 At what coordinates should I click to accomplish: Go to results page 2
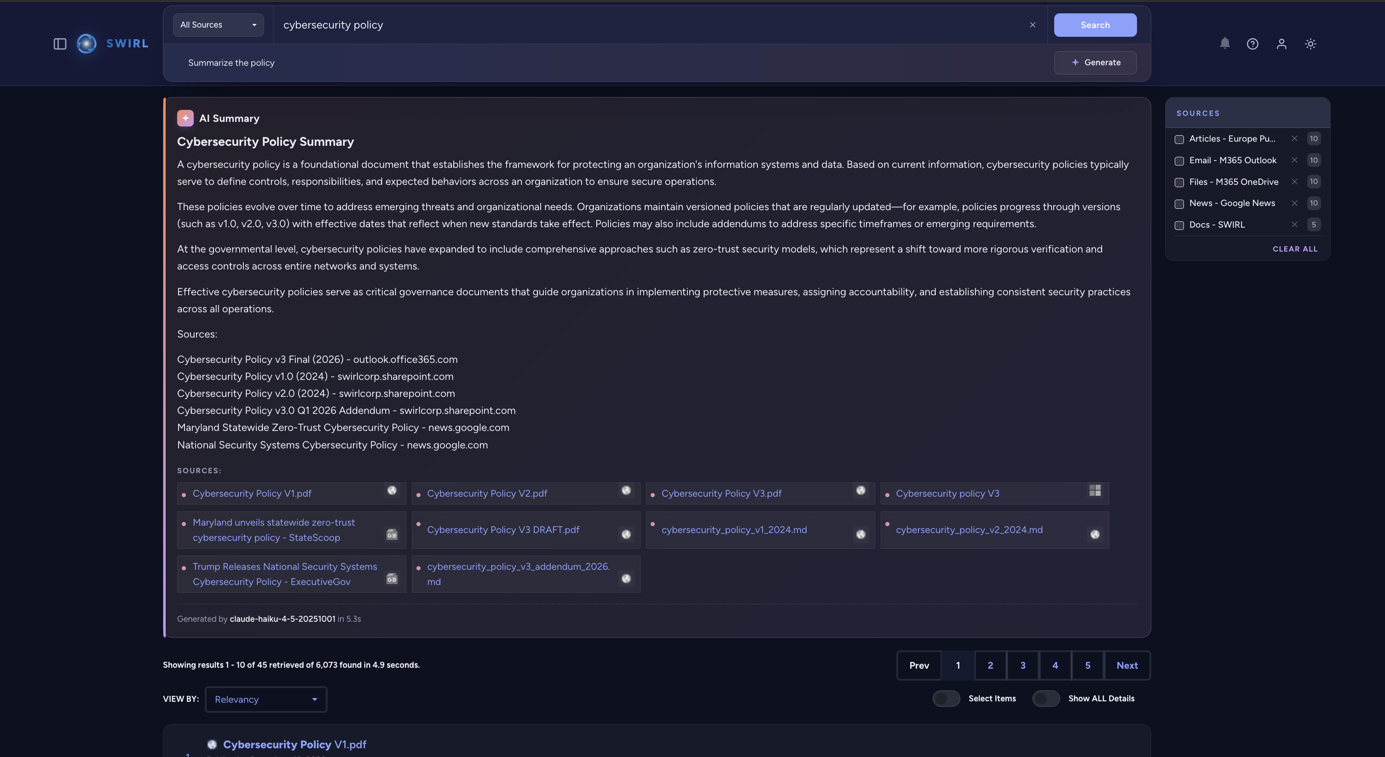pos(990,665)
